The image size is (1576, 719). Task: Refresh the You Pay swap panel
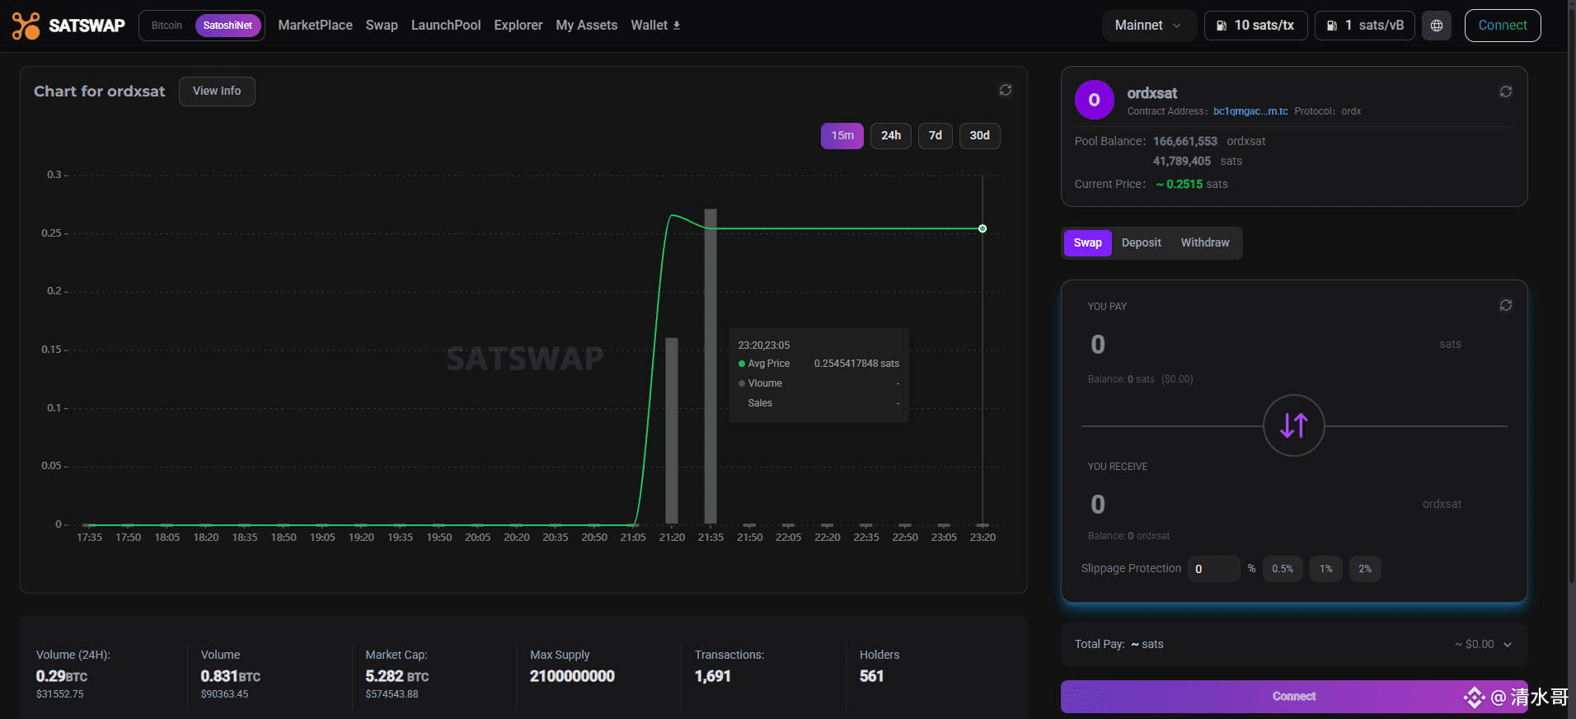click(1505, 305)
